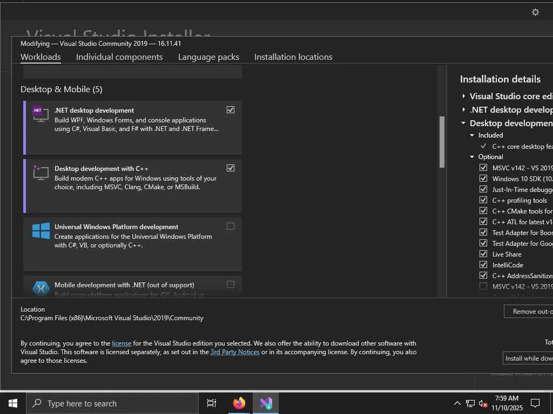The image size is (553, 414).
Task: Uncheck the Just-In-Time debugger option
Action: (x=483, y=189)
